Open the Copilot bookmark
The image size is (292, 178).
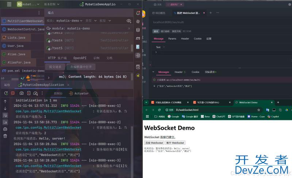click(273, 117)
